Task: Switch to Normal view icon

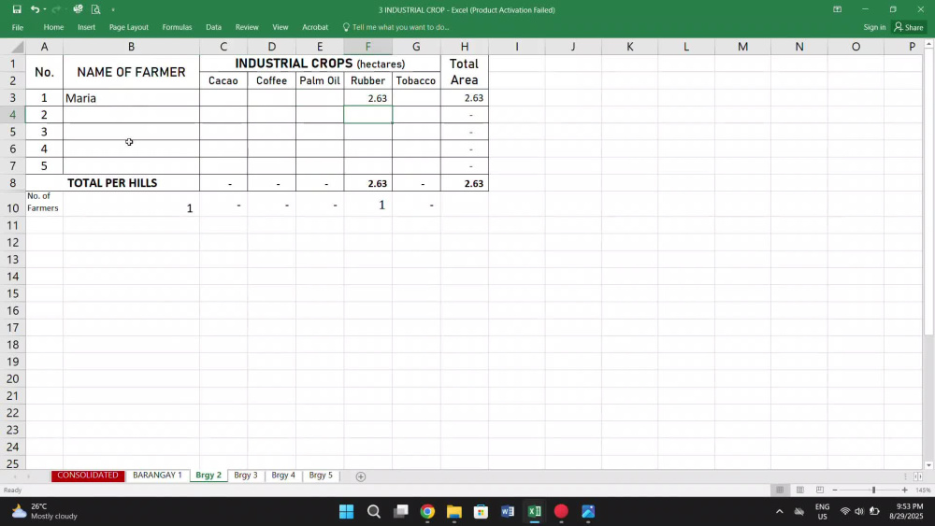Action: point(780,490)
